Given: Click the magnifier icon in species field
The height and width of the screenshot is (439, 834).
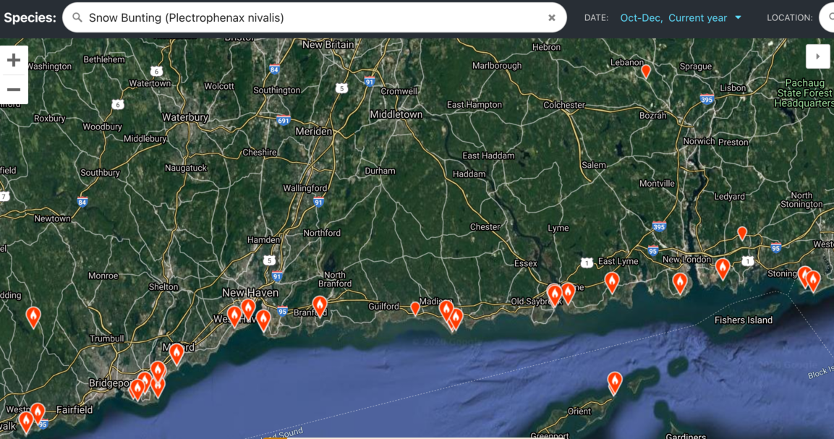Looking at the screenshot, I should click(77, 18).
